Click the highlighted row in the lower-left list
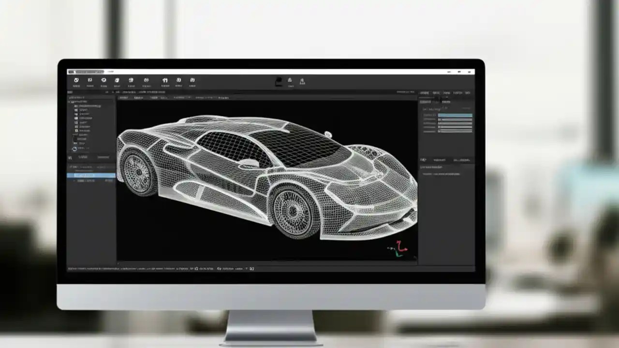This screenshot has height=348, width=619. coord(92,175)
